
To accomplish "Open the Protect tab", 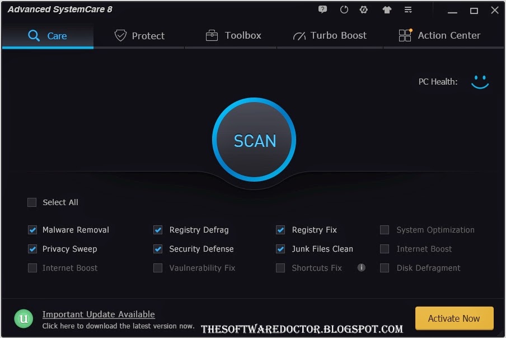I will (x=139, y=35).
